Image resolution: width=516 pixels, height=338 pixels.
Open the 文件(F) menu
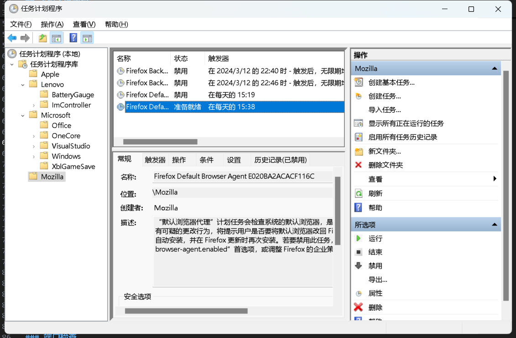21,24
